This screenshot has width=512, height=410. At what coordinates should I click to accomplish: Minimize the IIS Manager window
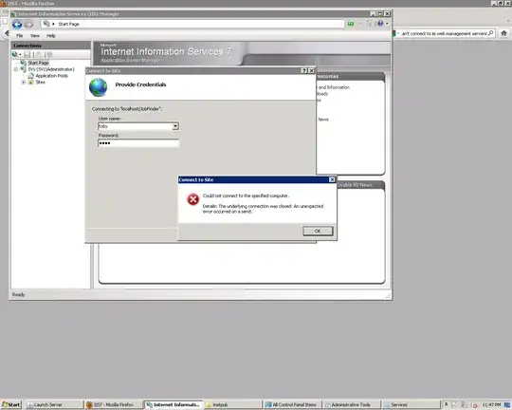click(x=373, y=13)
